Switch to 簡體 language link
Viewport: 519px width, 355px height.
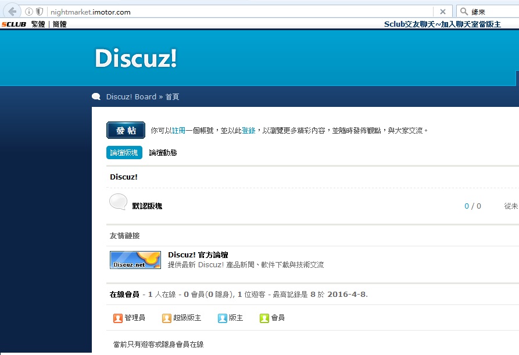point(60,24)
